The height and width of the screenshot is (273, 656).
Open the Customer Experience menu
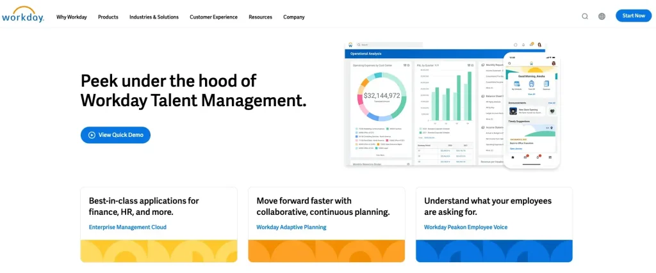213,17
